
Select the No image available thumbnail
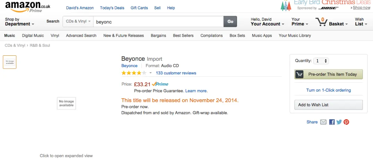(10, 62)
